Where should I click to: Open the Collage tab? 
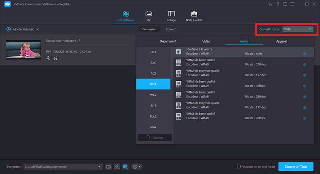click(x=171, y=16)
